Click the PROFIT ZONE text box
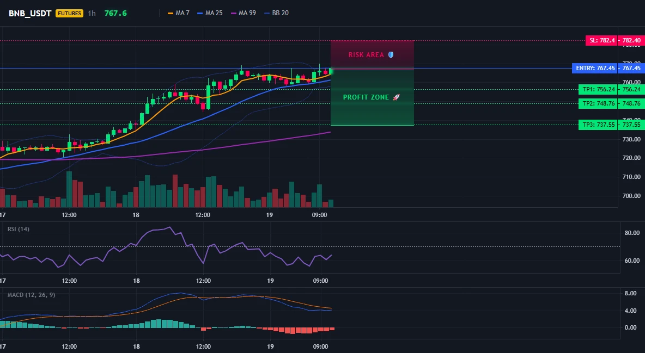This screenshot has height=353, width=645. pos(366,97)
